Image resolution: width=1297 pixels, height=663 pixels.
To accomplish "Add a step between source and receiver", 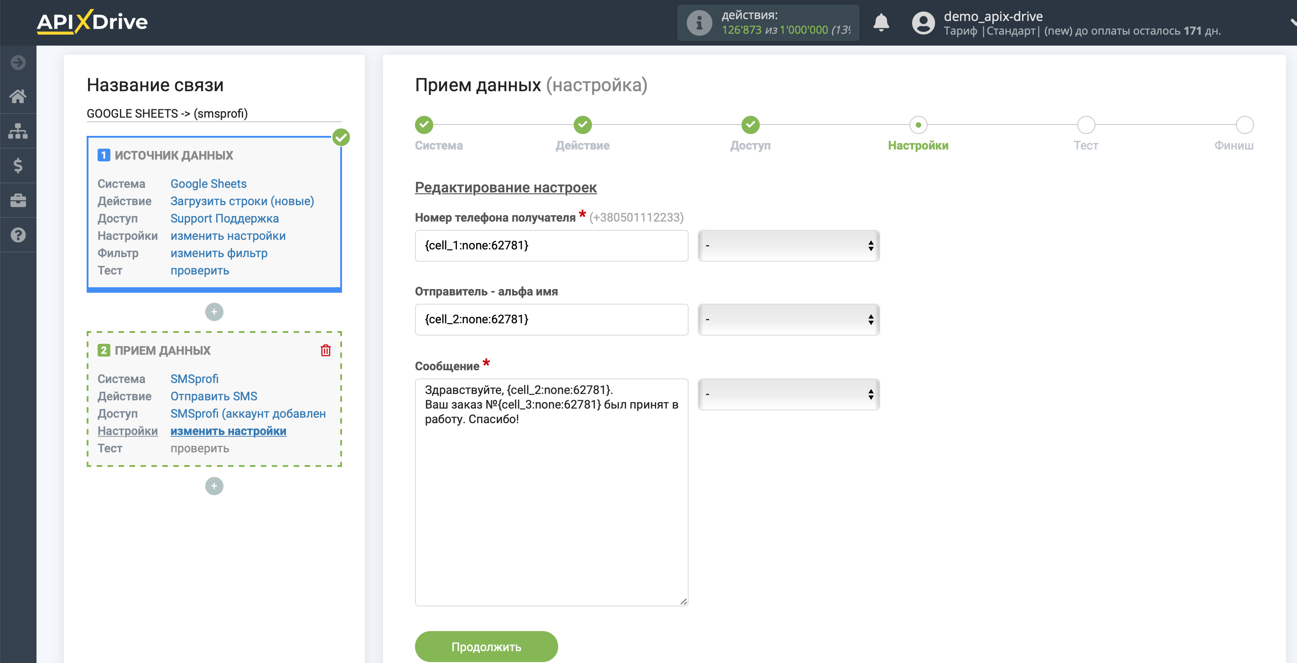I will click(214, 312).
